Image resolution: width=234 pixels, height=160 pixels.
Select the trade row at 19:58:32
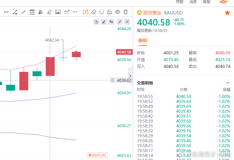coord(184,131)
